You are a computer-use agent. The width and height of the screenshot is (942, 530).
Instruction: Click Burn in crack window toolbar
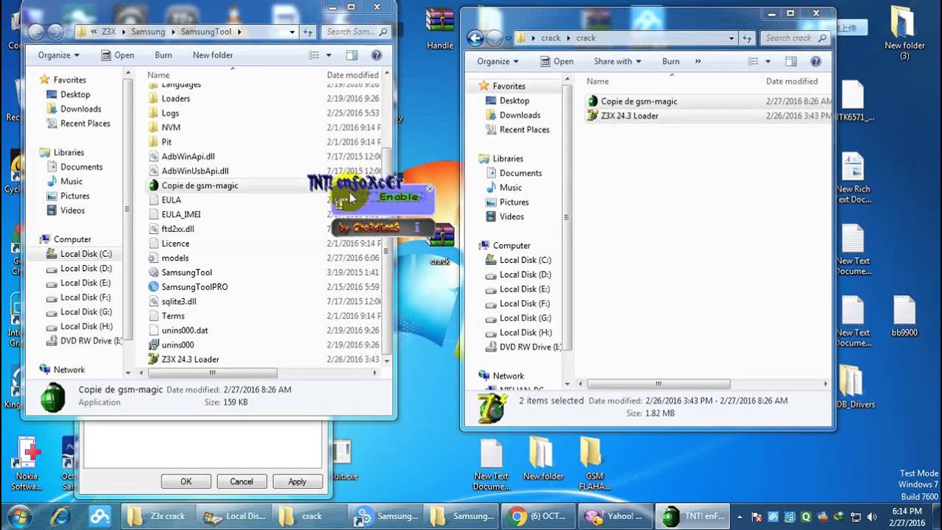click(670, 62)
